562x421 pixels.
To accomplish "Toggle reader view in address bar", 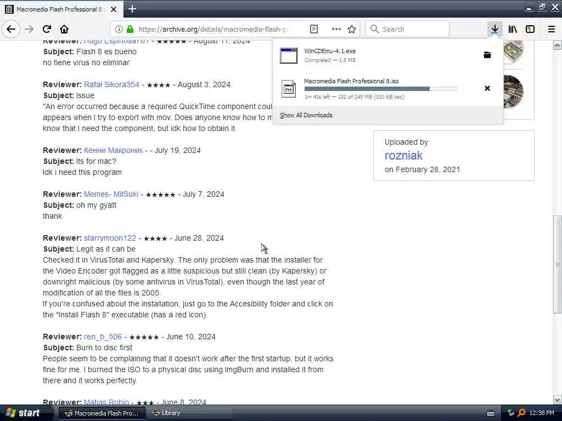I will pos(313,29).
